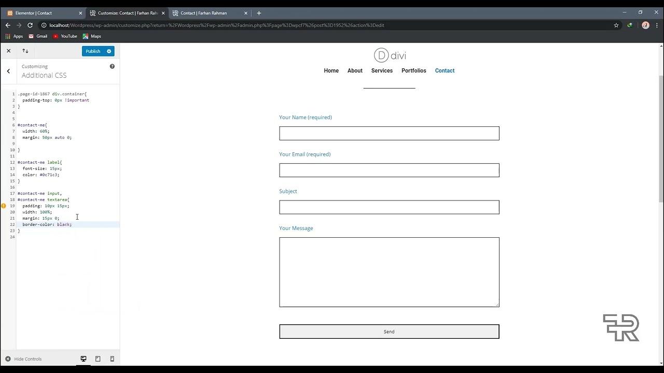Hide Controls in customizer footer

click(23, 359)
